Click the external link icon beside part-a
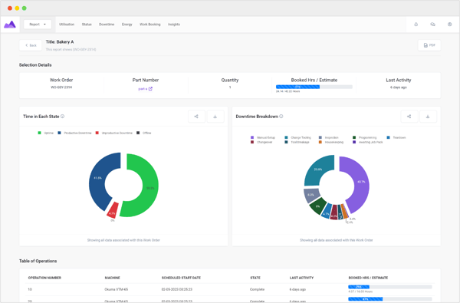 [150, 89]
